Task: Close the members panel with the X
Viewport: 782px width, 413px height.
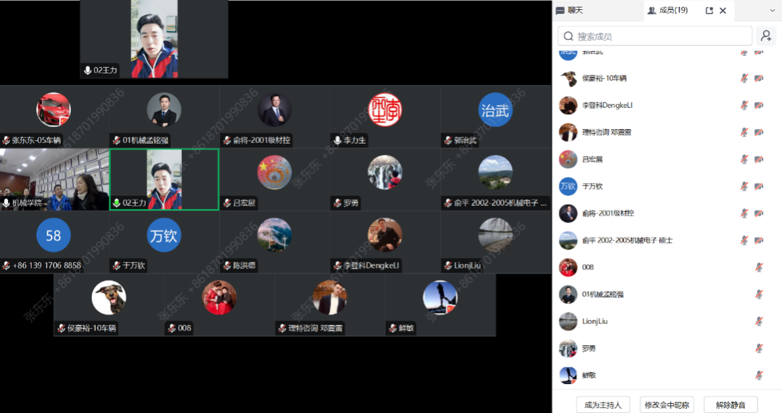Action: pyautogui.click(x=723, y=10)
